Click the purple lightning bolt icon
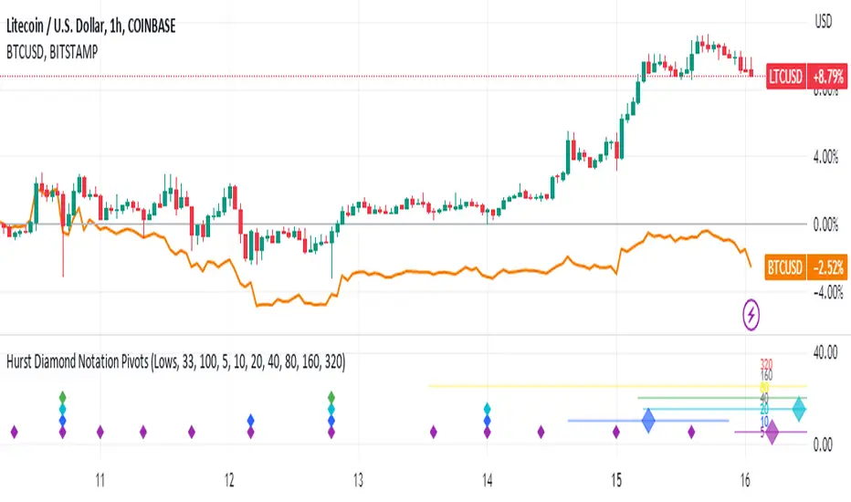The image size is (851, 502). point(751,315)
